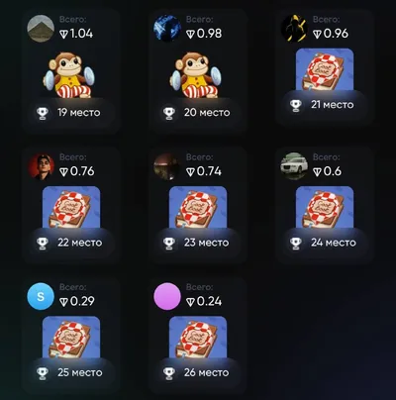Click the trophy icon beside 22 место
The width and height of the screenshot is (396, 400).
(x=43, y=243)
